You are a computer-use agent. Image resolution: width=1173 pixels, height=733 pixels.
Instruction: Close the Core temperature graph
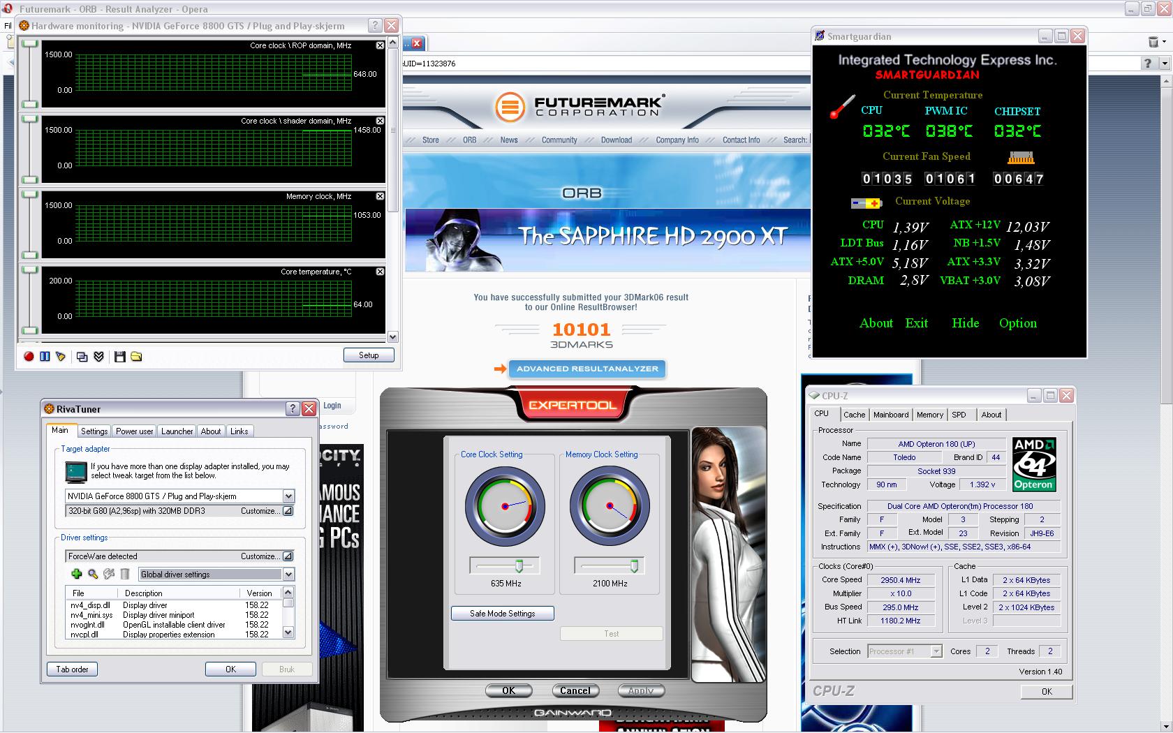click(x=380, y=272)
